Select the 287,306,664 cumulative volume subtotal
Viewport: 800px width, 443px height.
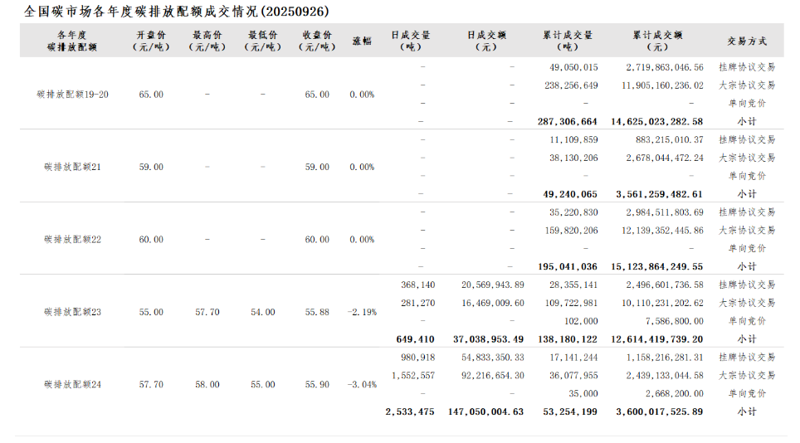[568, 121]
